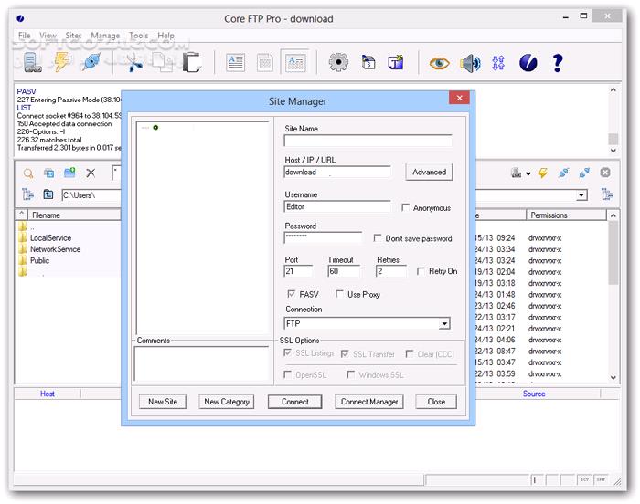Click the Site Name input field

click(x=368, y=141)
